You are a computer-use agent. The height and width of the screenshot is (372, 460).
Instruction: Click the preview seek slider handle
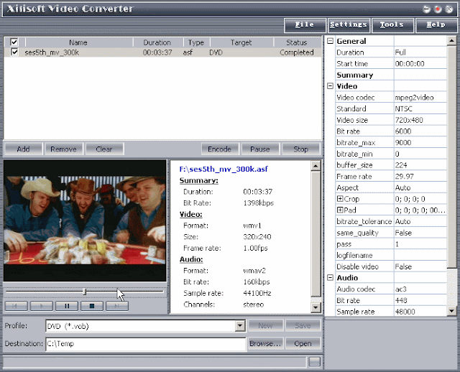(85, 292)
